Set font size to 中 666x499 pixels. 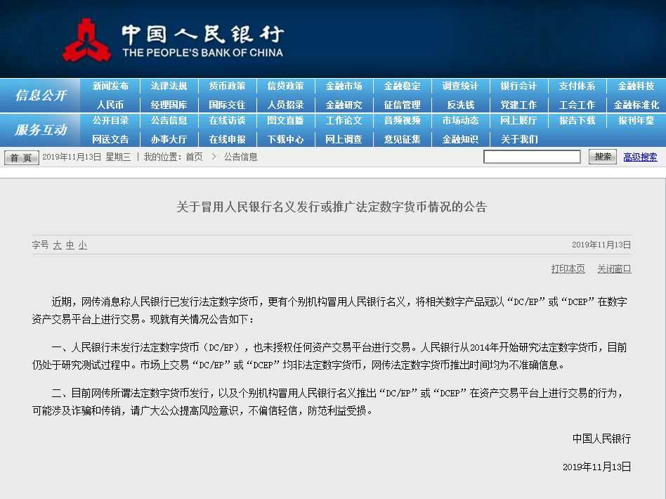pos(70,245)
